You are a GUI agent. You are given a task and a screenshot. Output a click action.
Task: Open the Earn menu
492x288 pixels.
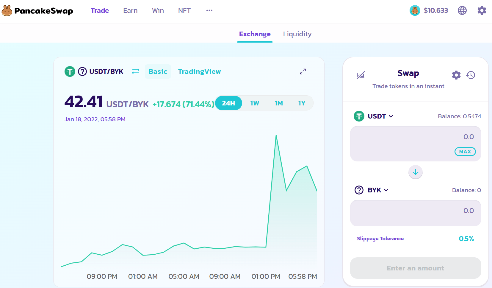tap(130, 10)
